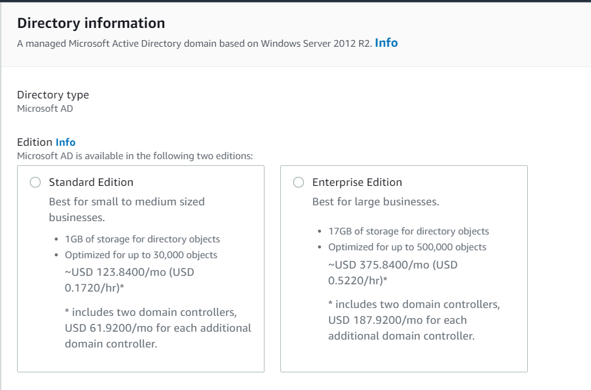Viewport: 591px width, 390px height.
Task: Choose the Enterprise Edition radio button
Action: tap(299, 182)
